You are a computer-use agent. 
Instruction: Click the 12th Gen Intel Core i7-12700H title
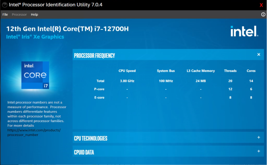point(67,29)
